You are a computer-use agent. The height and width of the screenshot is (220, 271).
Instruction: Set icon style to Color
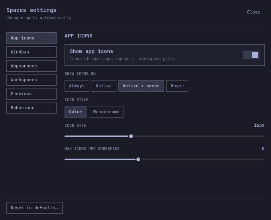coord(76,112)
